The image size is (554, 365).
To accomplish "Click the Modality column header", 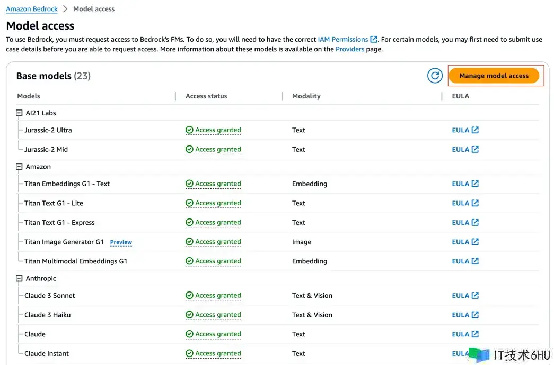I will coord(306,96).
